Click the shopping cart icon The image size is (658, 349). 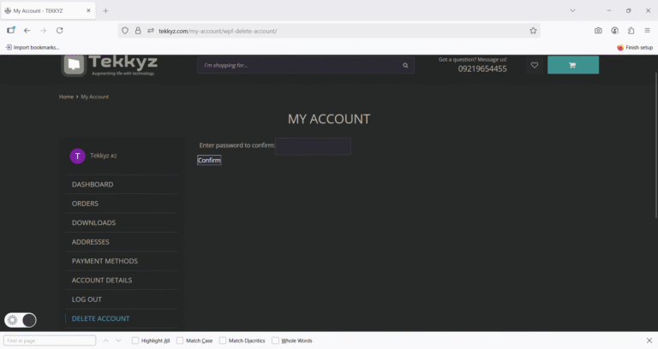[x=572, y=65]
